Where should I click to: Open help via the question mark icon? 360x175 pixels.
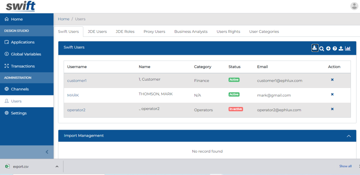335,49
